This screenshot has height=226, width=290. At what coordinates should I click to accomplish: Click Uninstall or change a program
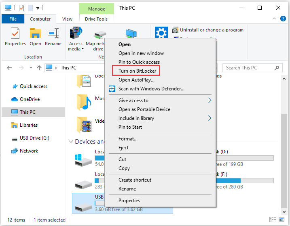(208, 30)
